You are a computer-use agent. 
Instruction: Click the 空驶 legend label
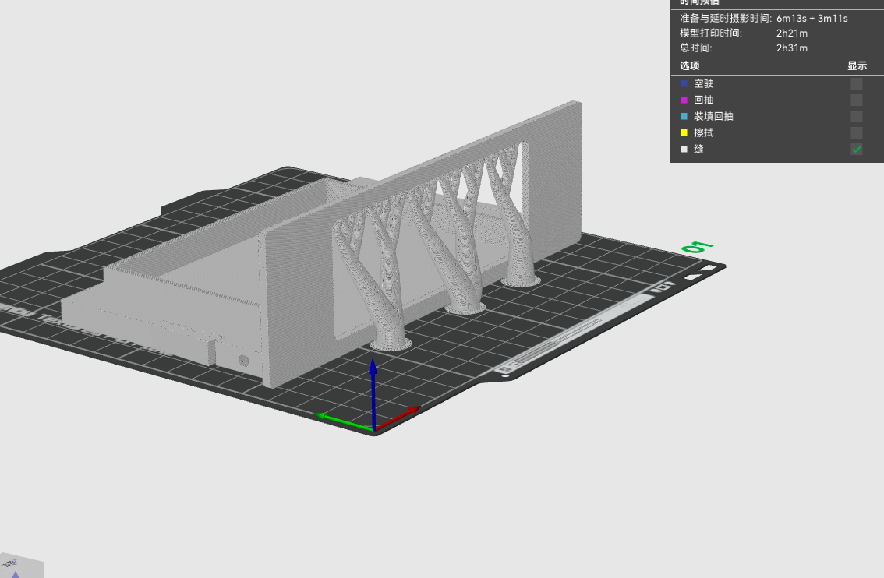pos(704,84)
